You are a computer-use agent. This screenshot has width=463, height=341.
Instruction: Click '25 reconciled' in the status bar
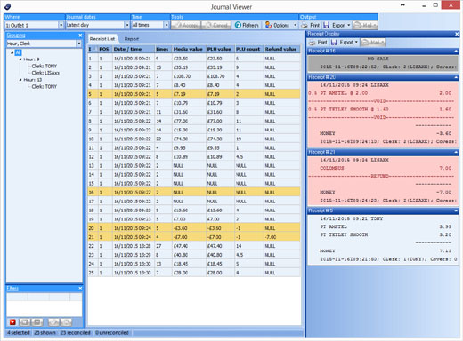coord(76,333)
